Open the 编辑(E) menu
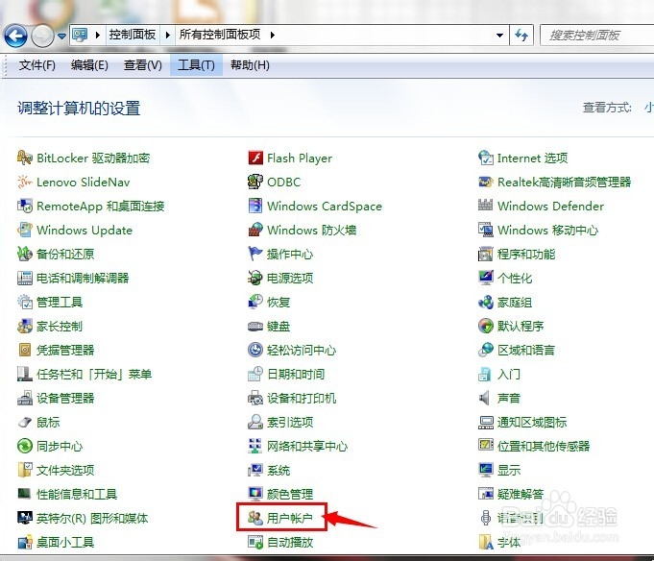654x561 pixels. [89, 65]
